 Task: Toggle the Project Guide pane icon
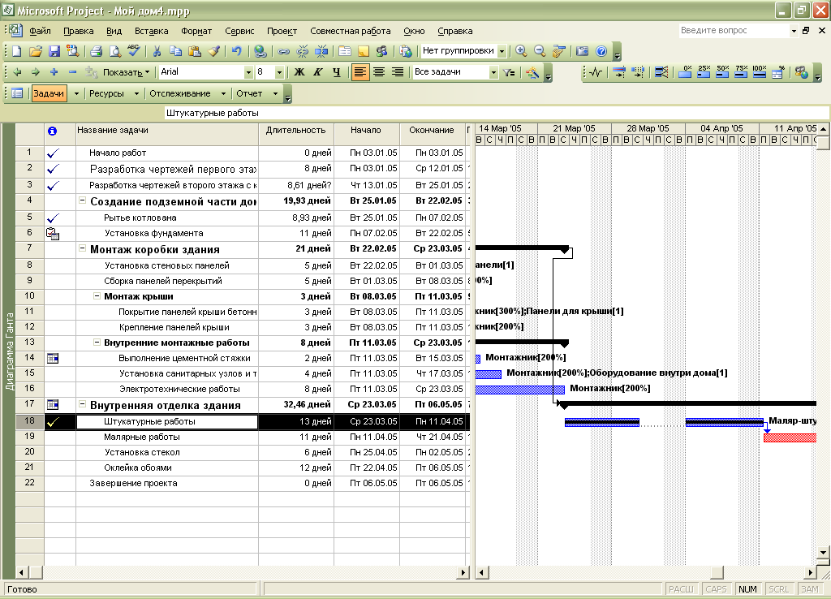[17, 94]
